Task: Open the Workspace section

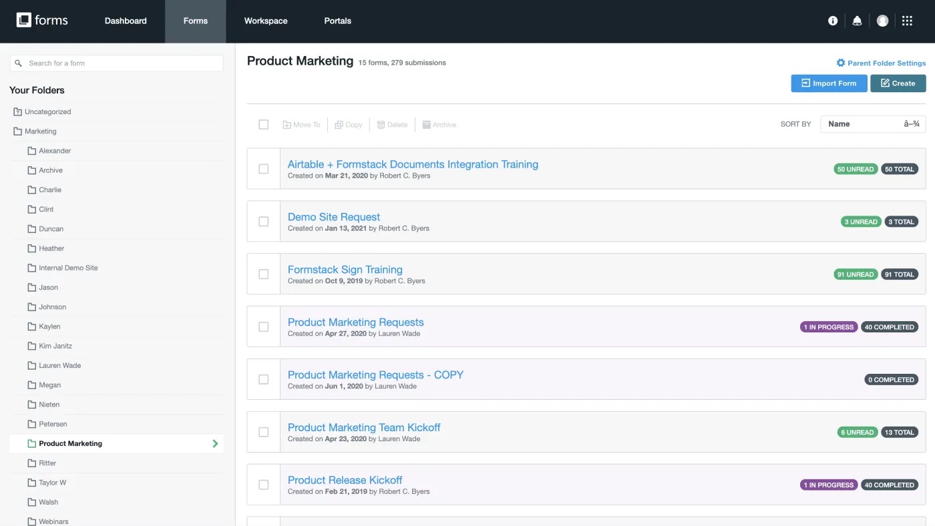Action: pos(265,21)
